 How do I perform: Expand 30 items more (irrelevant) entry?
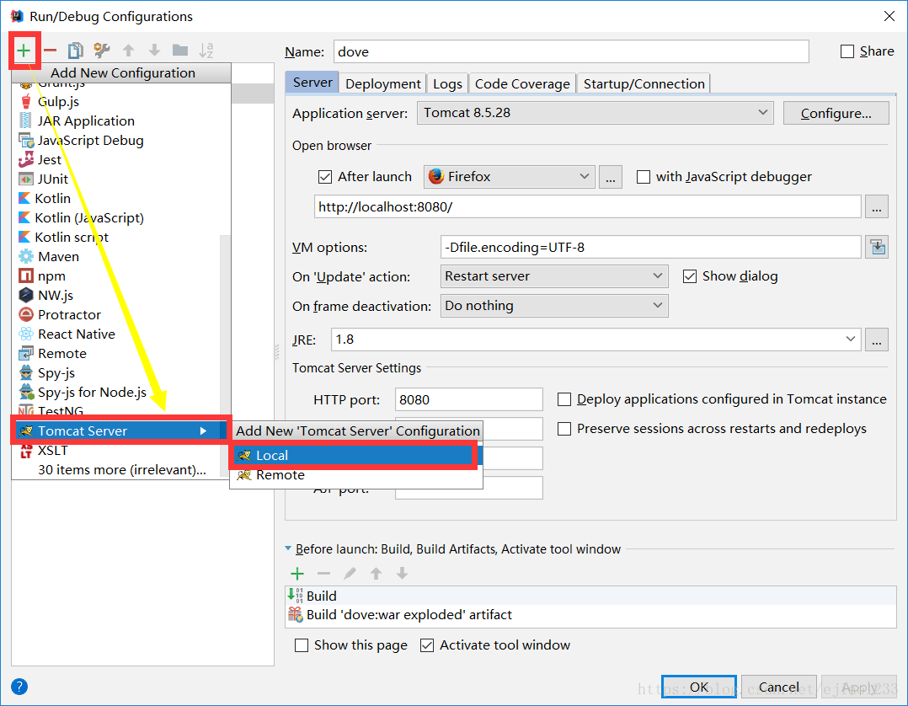point(121,470)
